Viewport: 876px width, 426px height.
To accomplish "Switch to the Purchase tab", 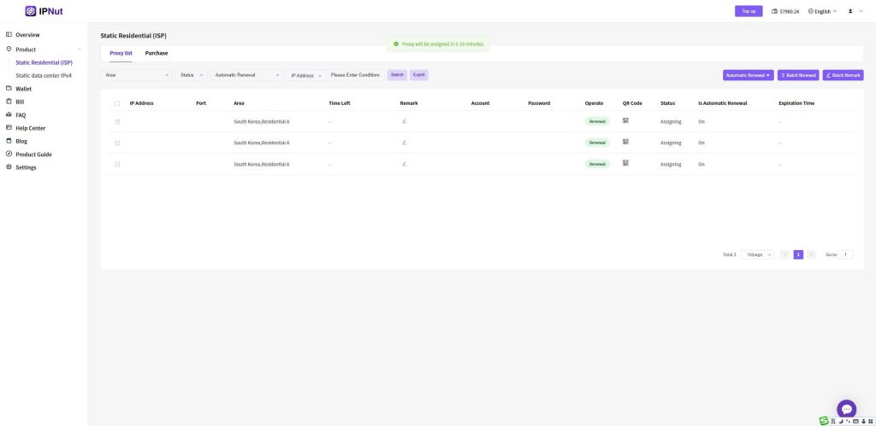I will click(157, 53).
